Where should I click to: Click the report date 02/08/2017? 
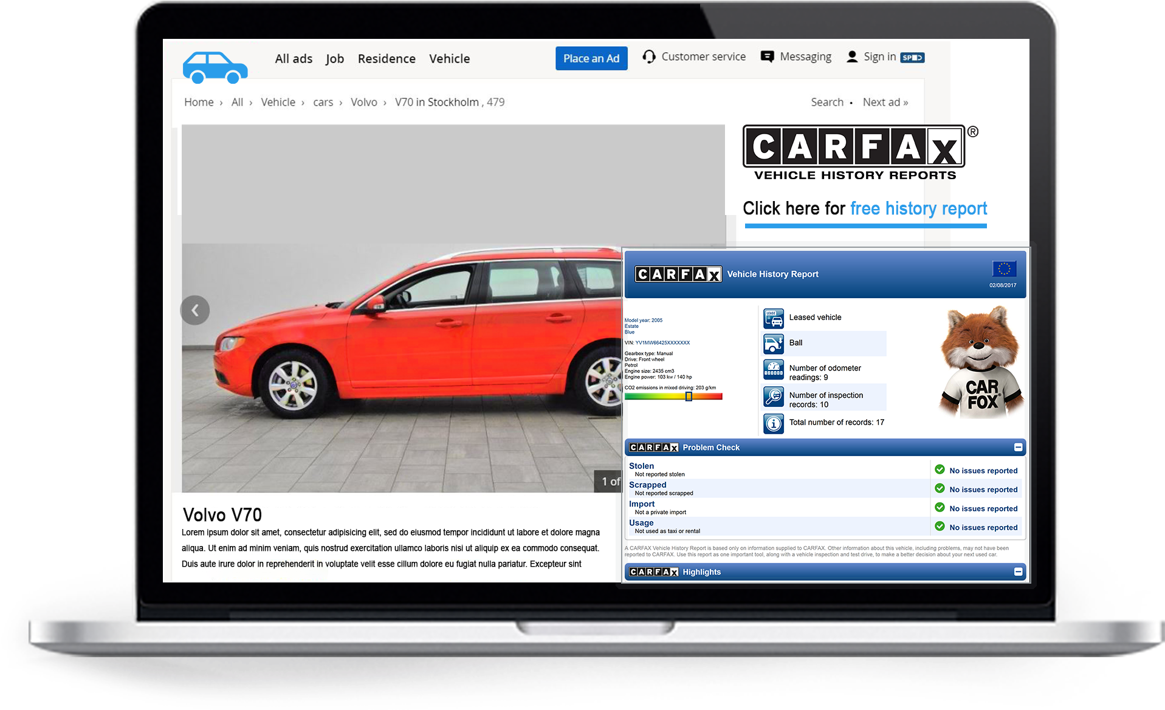click(1003, 285)
